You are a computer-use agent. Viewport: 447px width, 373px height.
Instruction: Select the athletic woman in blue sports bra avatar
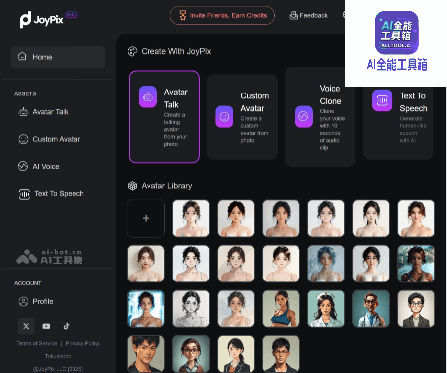point(281,309)
